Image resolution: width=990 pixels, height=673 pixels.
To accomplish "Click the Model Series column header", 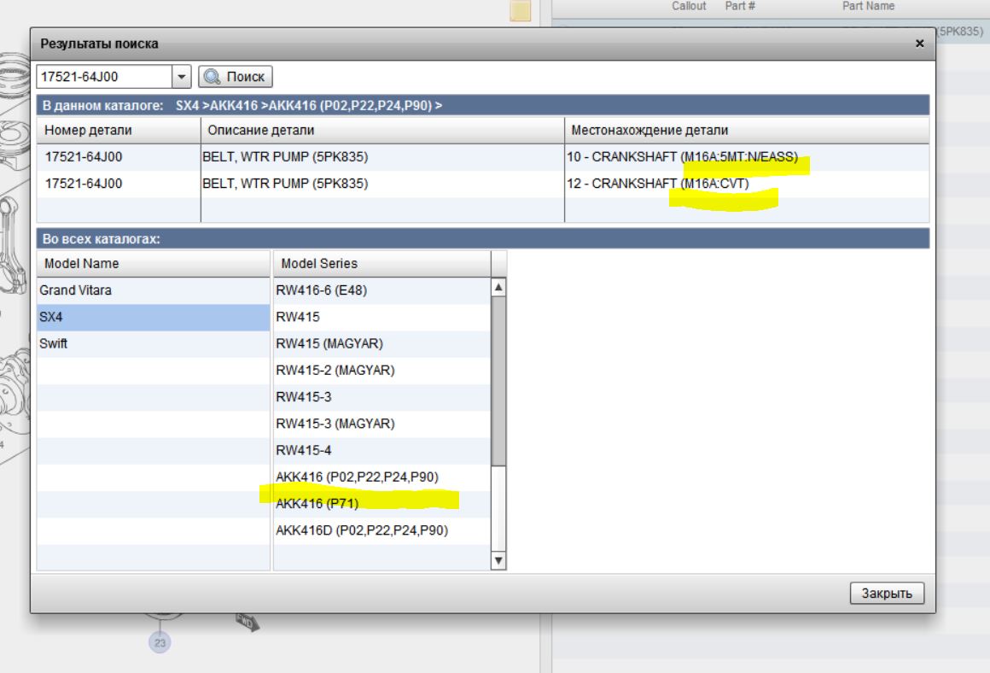I will (319, 263).
